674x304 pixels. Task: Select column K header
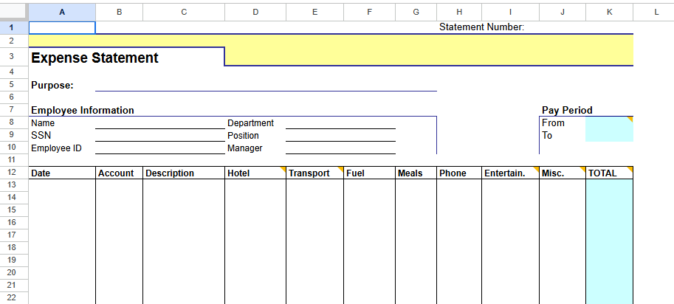pos(609,12)
